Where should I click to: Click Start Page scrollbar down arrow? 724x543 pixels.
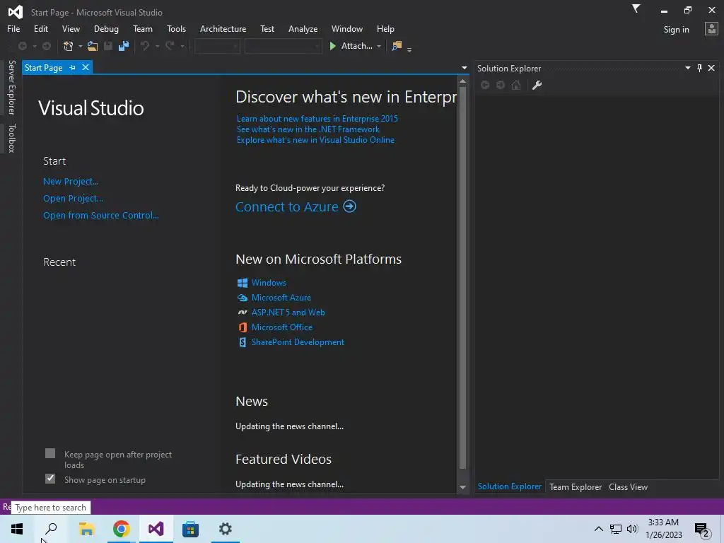coord(462,487)
